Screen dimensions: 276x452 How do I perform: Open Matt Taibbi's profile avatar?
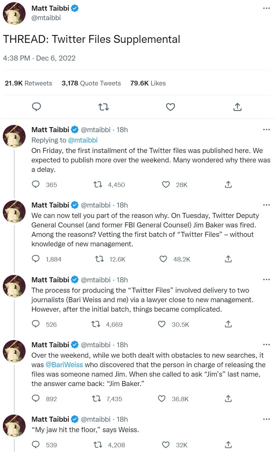[14, 14]
